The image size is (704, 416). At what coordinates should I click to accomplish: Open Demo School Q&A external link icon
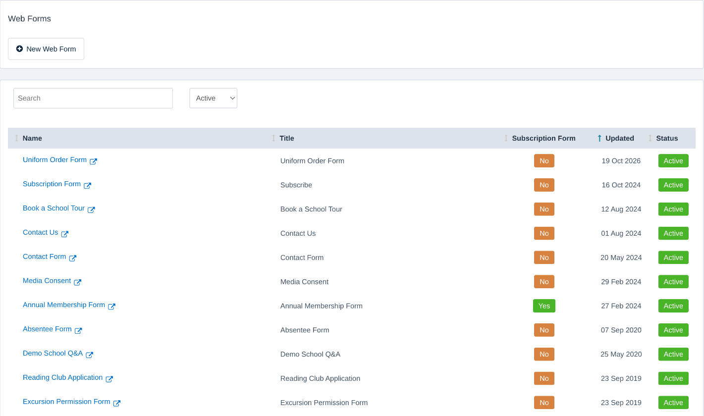coord(90,355)
